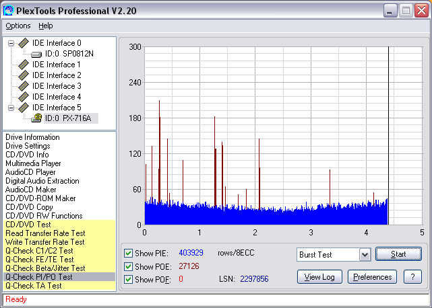Select IDE Interface 1 label
432x308 pixels.
pos(57,65)
